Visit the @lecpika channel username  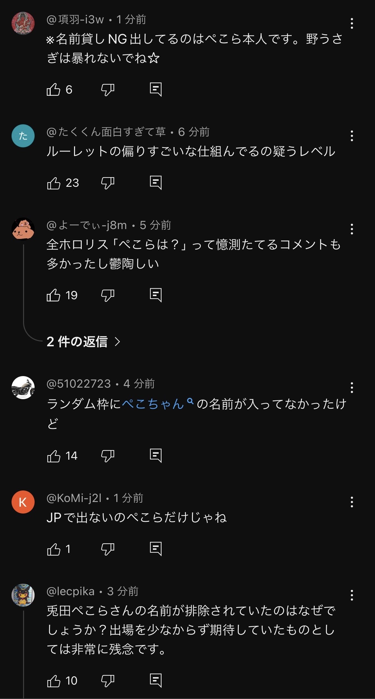click(71, 591)
